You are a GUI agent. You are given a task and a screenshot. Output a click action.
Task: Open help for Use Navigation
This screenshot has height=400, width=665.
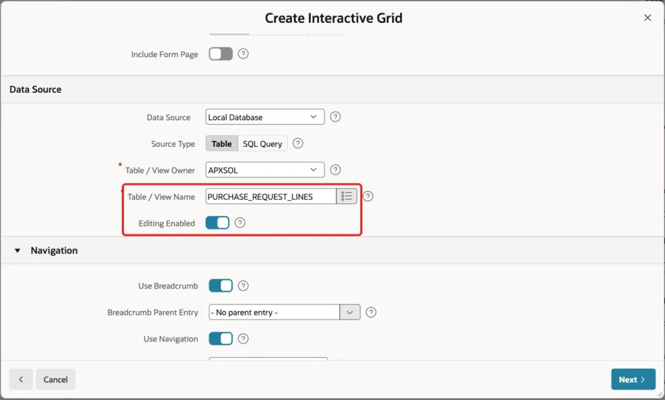[x=243, y=338]
